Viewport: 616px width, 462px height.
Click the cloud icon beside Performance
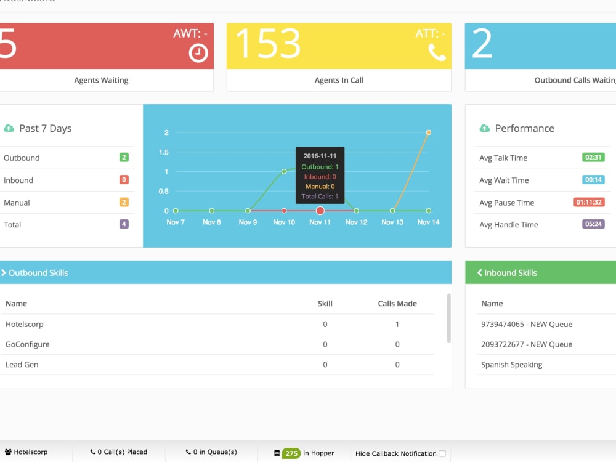pyautogui.click(x=485, y=128)
